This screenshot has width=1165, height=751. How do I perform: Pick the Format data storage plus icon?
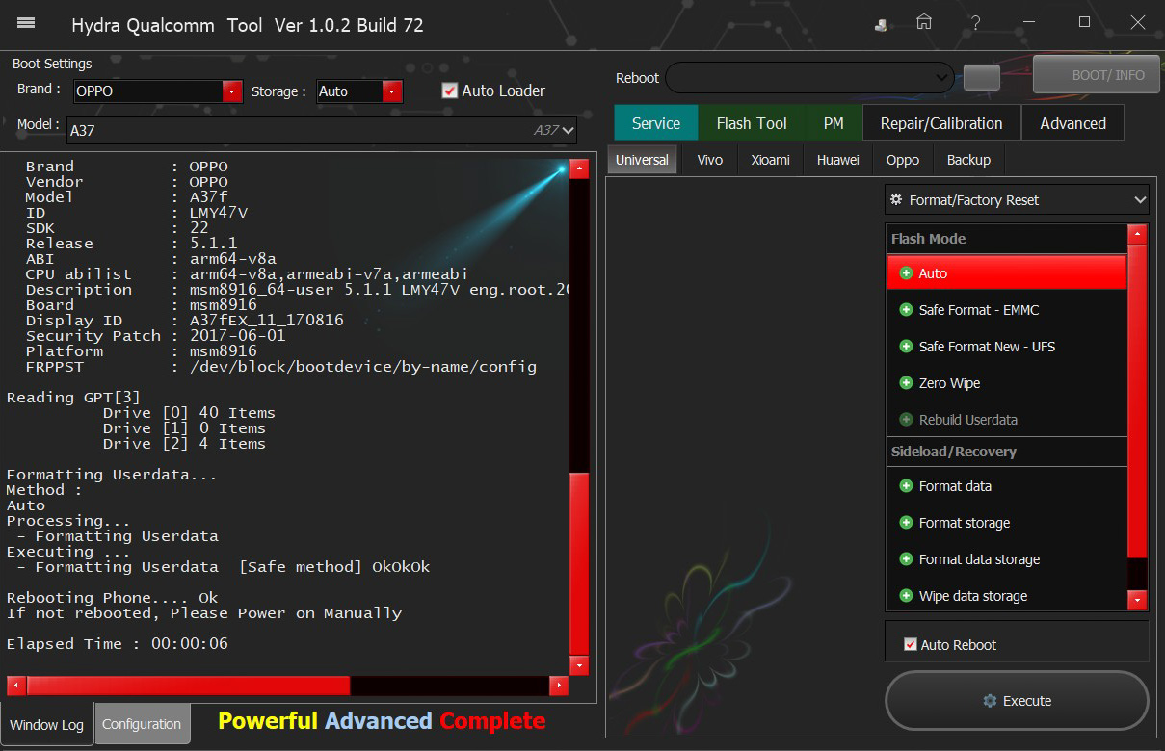click(906, 559)
